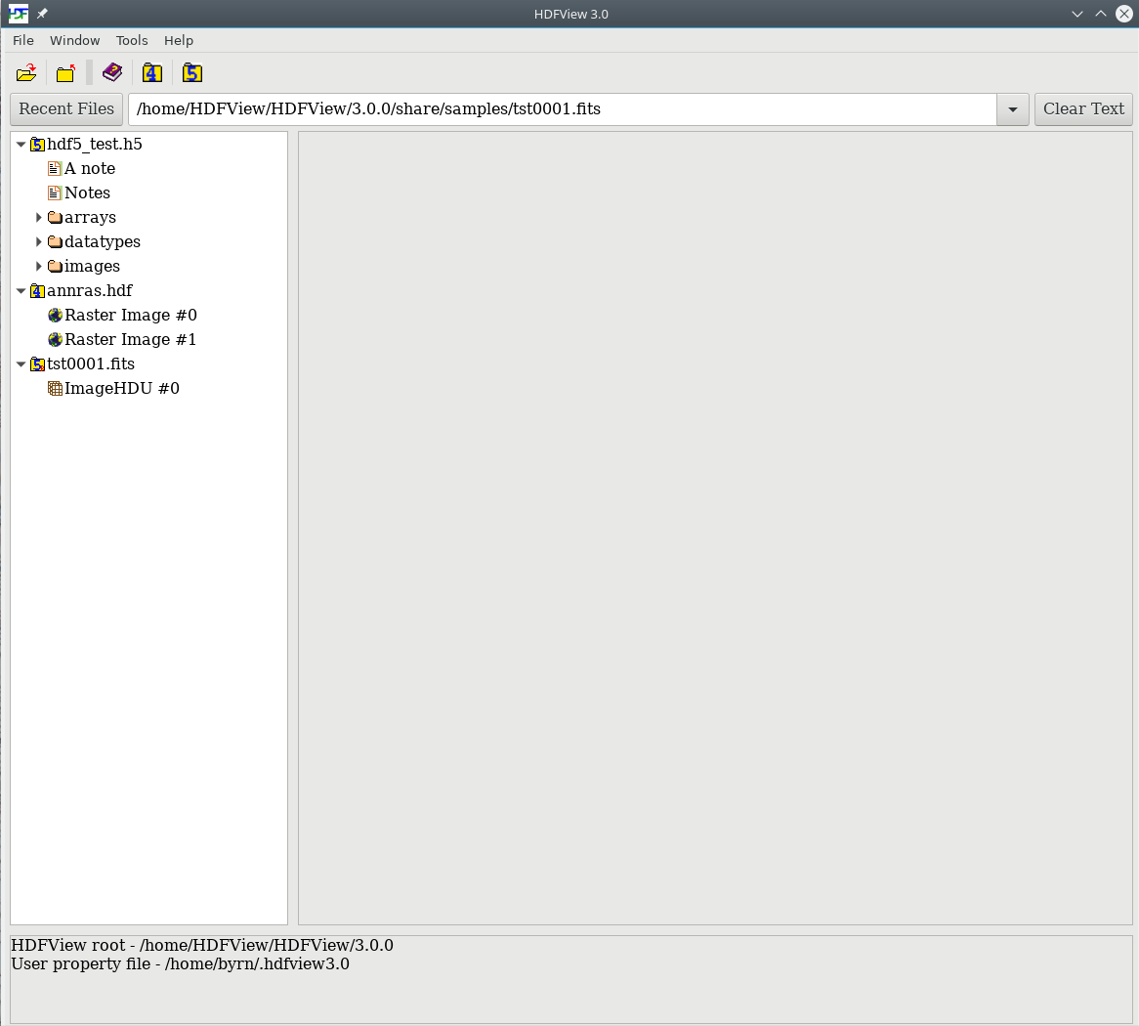Select 'Raster Image #1' label

coord(131,340)
